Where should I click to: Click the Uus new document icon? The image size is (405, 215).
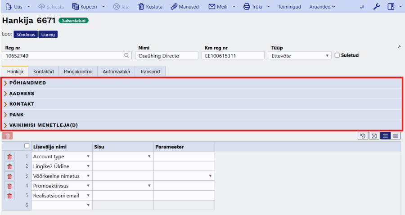(9, 6)
